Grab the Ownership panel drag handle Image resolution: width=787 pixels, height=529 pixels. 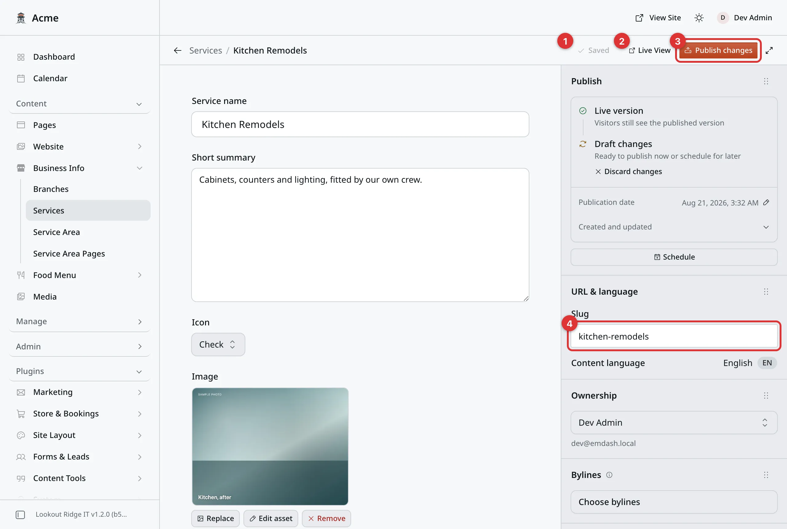tap(766, 396)
